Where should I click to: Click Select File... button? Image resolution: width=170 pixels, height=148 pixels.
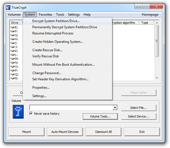point(139,108)
